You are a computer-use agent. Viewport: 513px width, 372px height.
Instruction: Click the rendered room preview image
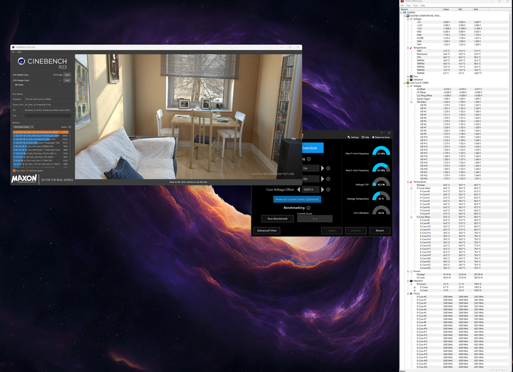point(188,116)
